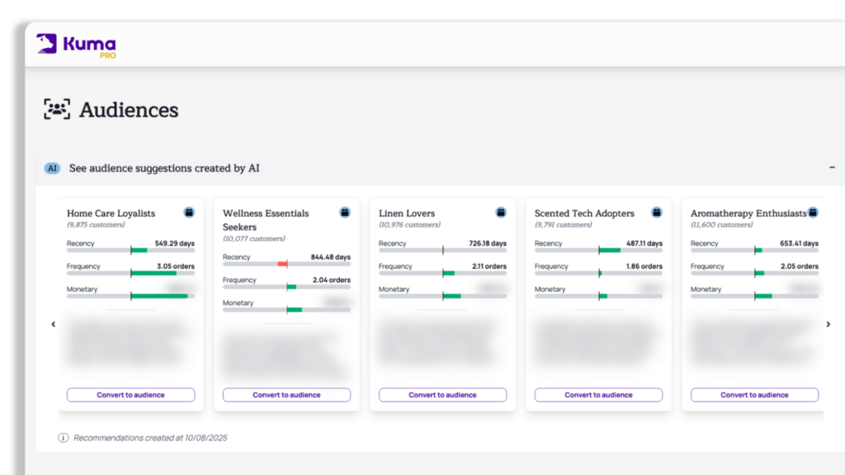Convert Linen Lovers to audience

click(442, 395)
